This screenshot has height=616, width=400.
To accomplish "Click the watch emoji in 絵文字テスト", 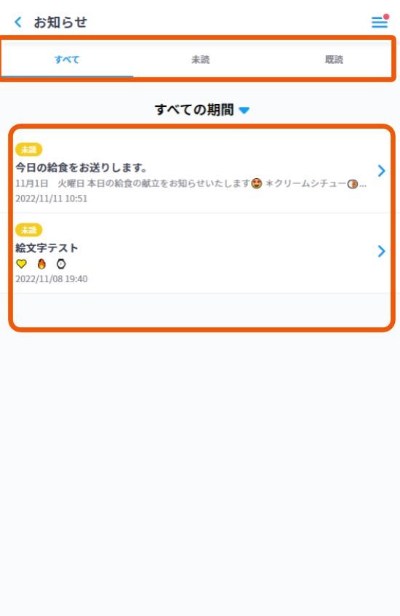I will click(x=61, y=264).
